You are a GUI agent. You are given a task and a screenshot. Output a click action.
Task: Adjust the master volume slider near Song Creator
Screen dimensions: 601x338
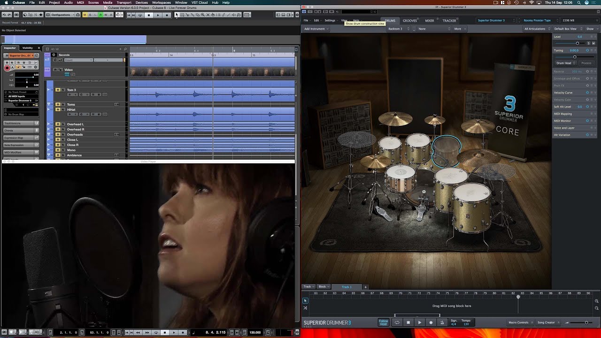[x=581, y=323]
